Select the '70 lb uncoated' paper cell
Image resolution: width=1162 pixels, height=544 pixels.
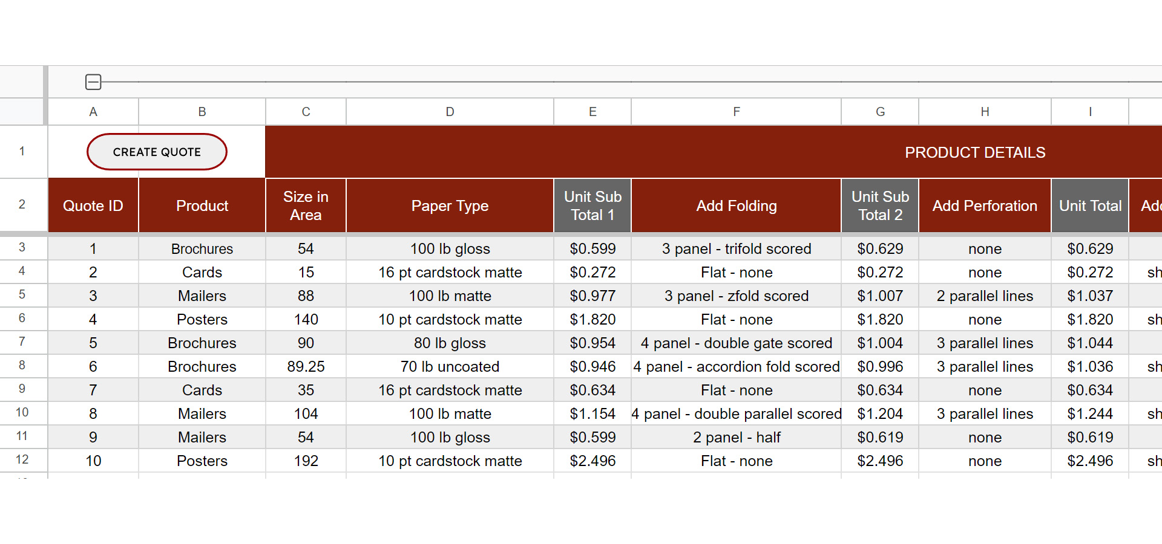450,367
